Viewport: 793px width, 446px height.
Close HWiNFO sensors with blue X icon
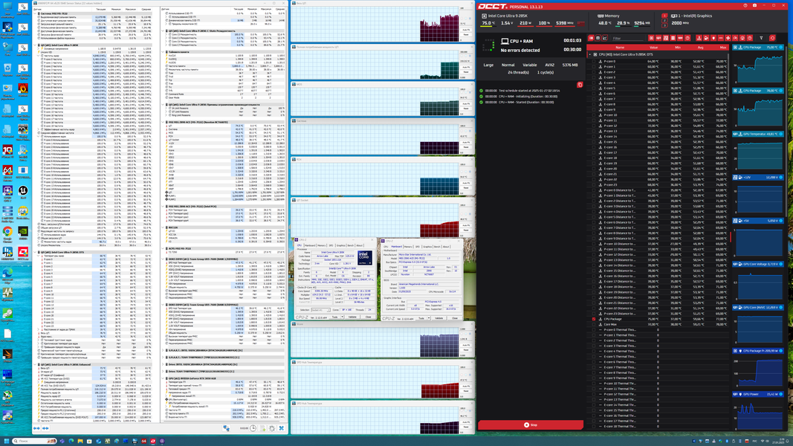[x=282, y=428]
